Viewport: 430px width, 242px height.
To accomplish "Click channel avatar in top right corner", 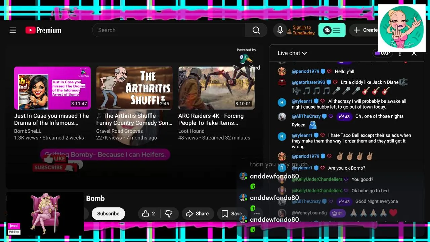I will (402, 28).
